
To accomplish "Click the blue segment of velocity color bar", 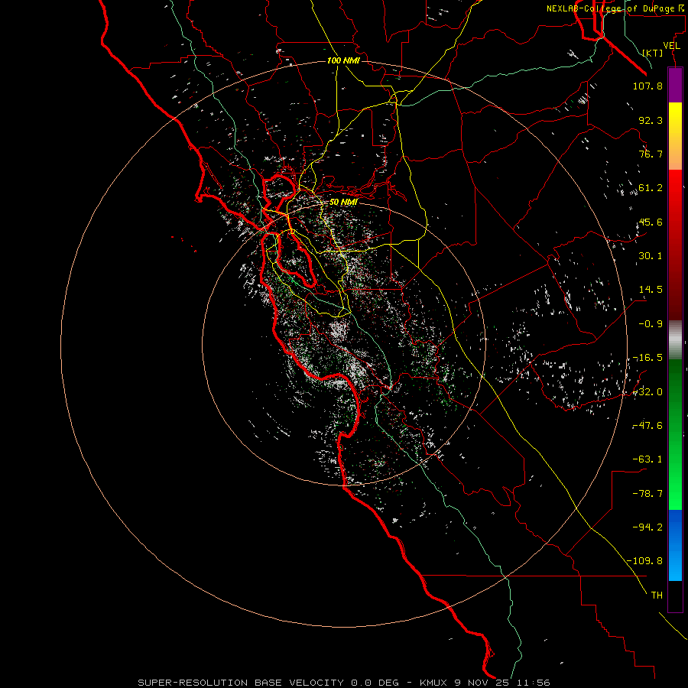I will click(x=675, y=545).
